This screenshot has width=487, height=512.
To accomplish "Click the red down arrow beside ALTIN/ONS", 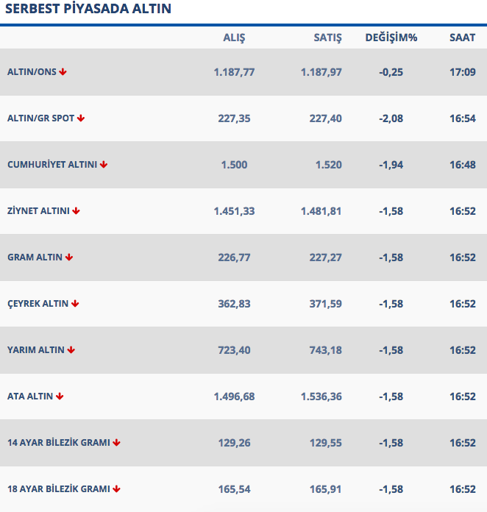I will [63, 72].
